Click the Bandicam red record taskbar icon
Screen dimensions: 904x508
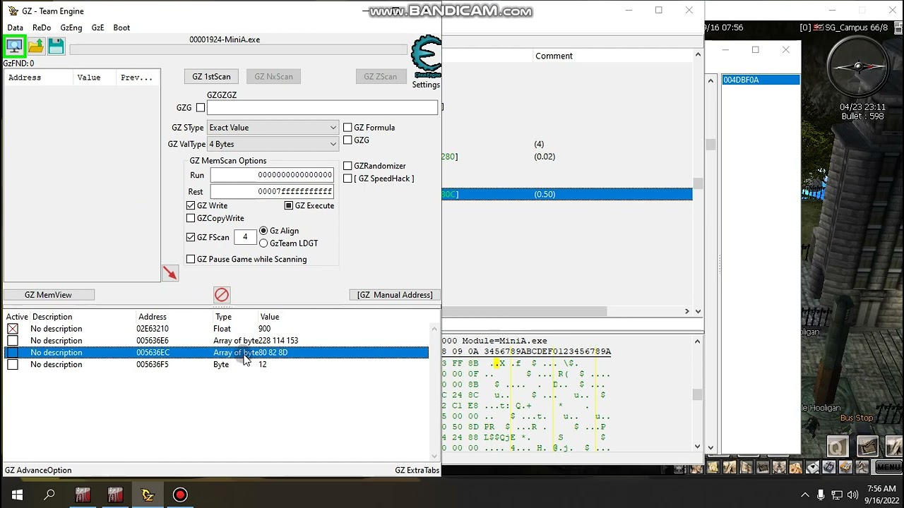click(x=180, y=495)
